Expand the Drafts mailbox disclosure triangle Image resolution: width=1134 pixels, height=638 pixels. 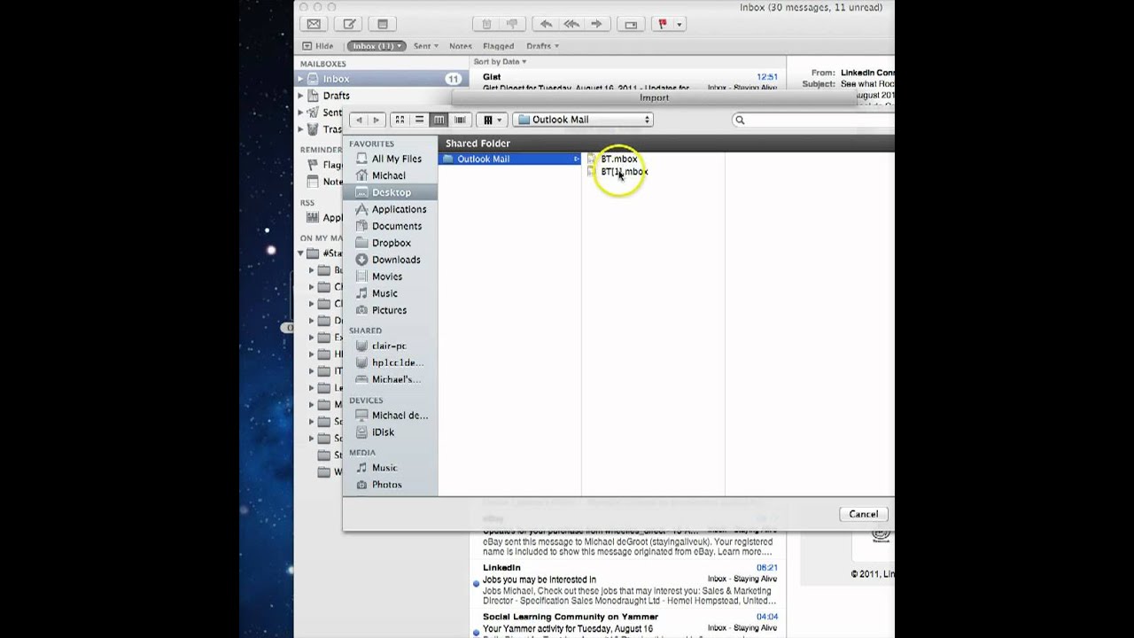pyautogui.click(x=300, y=96)
